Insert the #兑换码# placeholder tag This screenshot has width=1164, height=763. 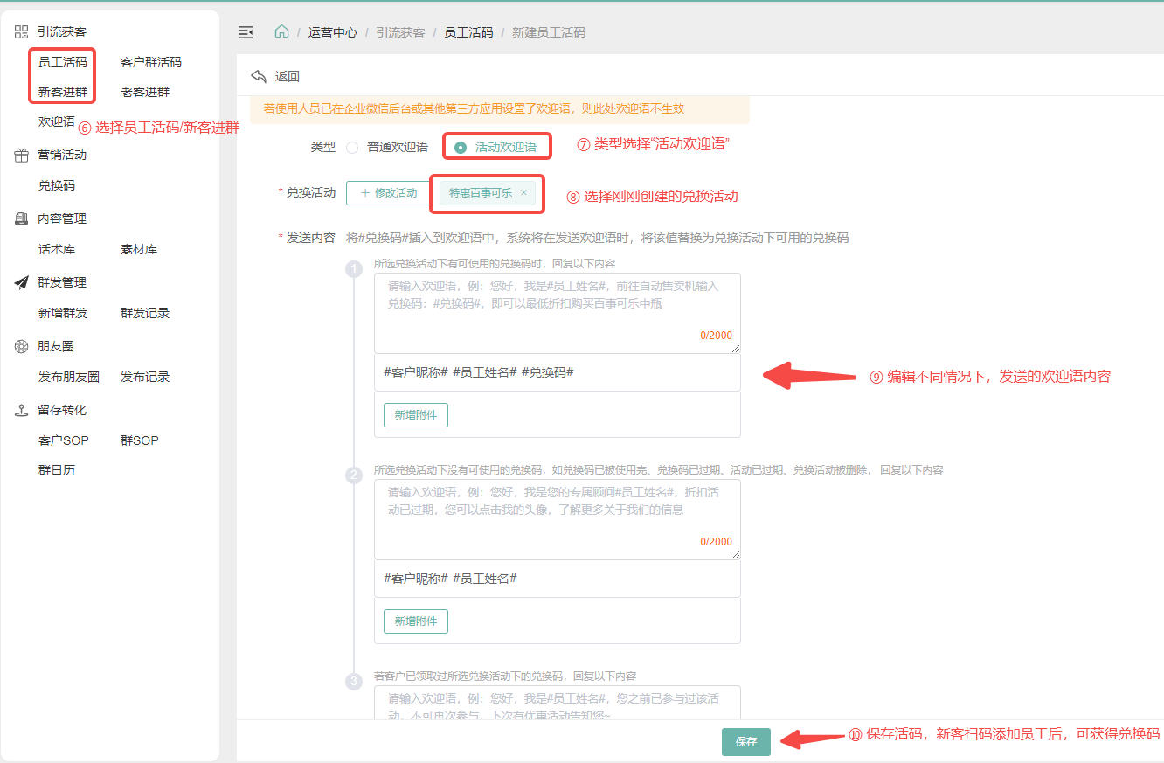(x=547, y=372)
